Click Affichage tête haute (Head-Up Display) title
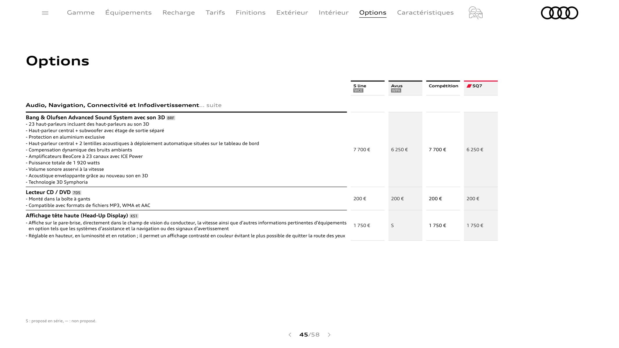The width and height of the screenshot is (619, 348). 77,215
